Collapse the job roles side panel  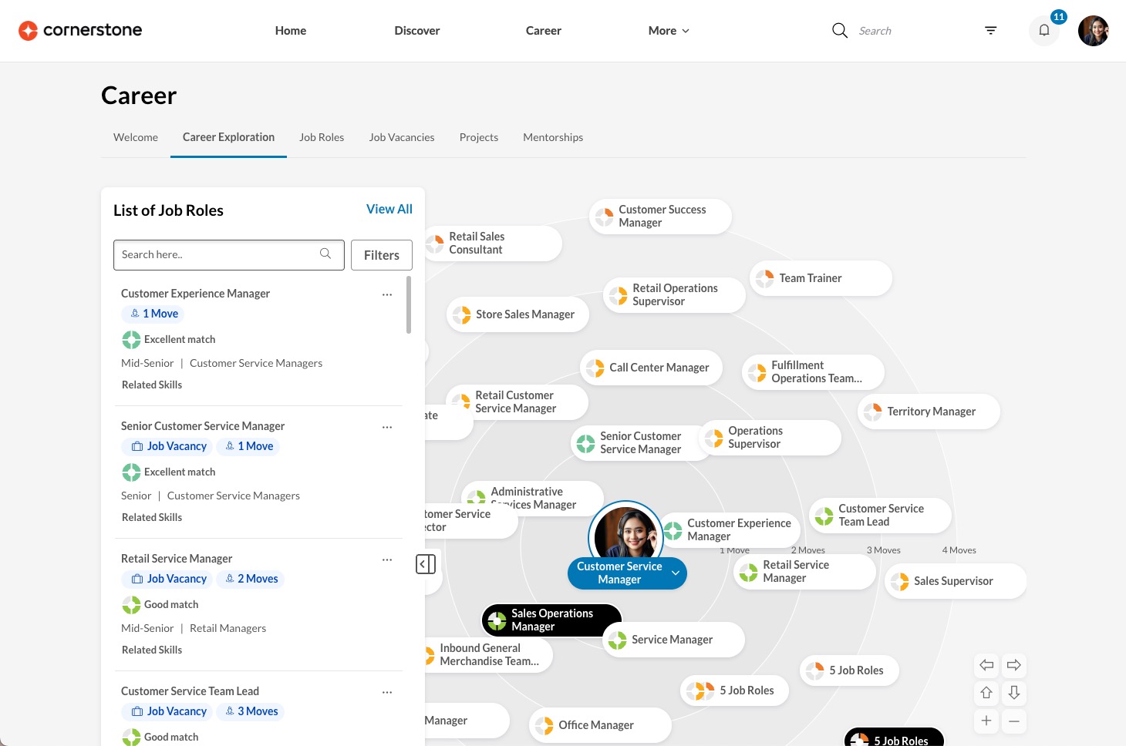[x=426, y=564]
